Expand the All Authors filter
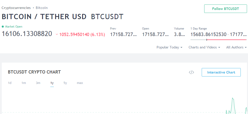 click(x=236, y=47)
